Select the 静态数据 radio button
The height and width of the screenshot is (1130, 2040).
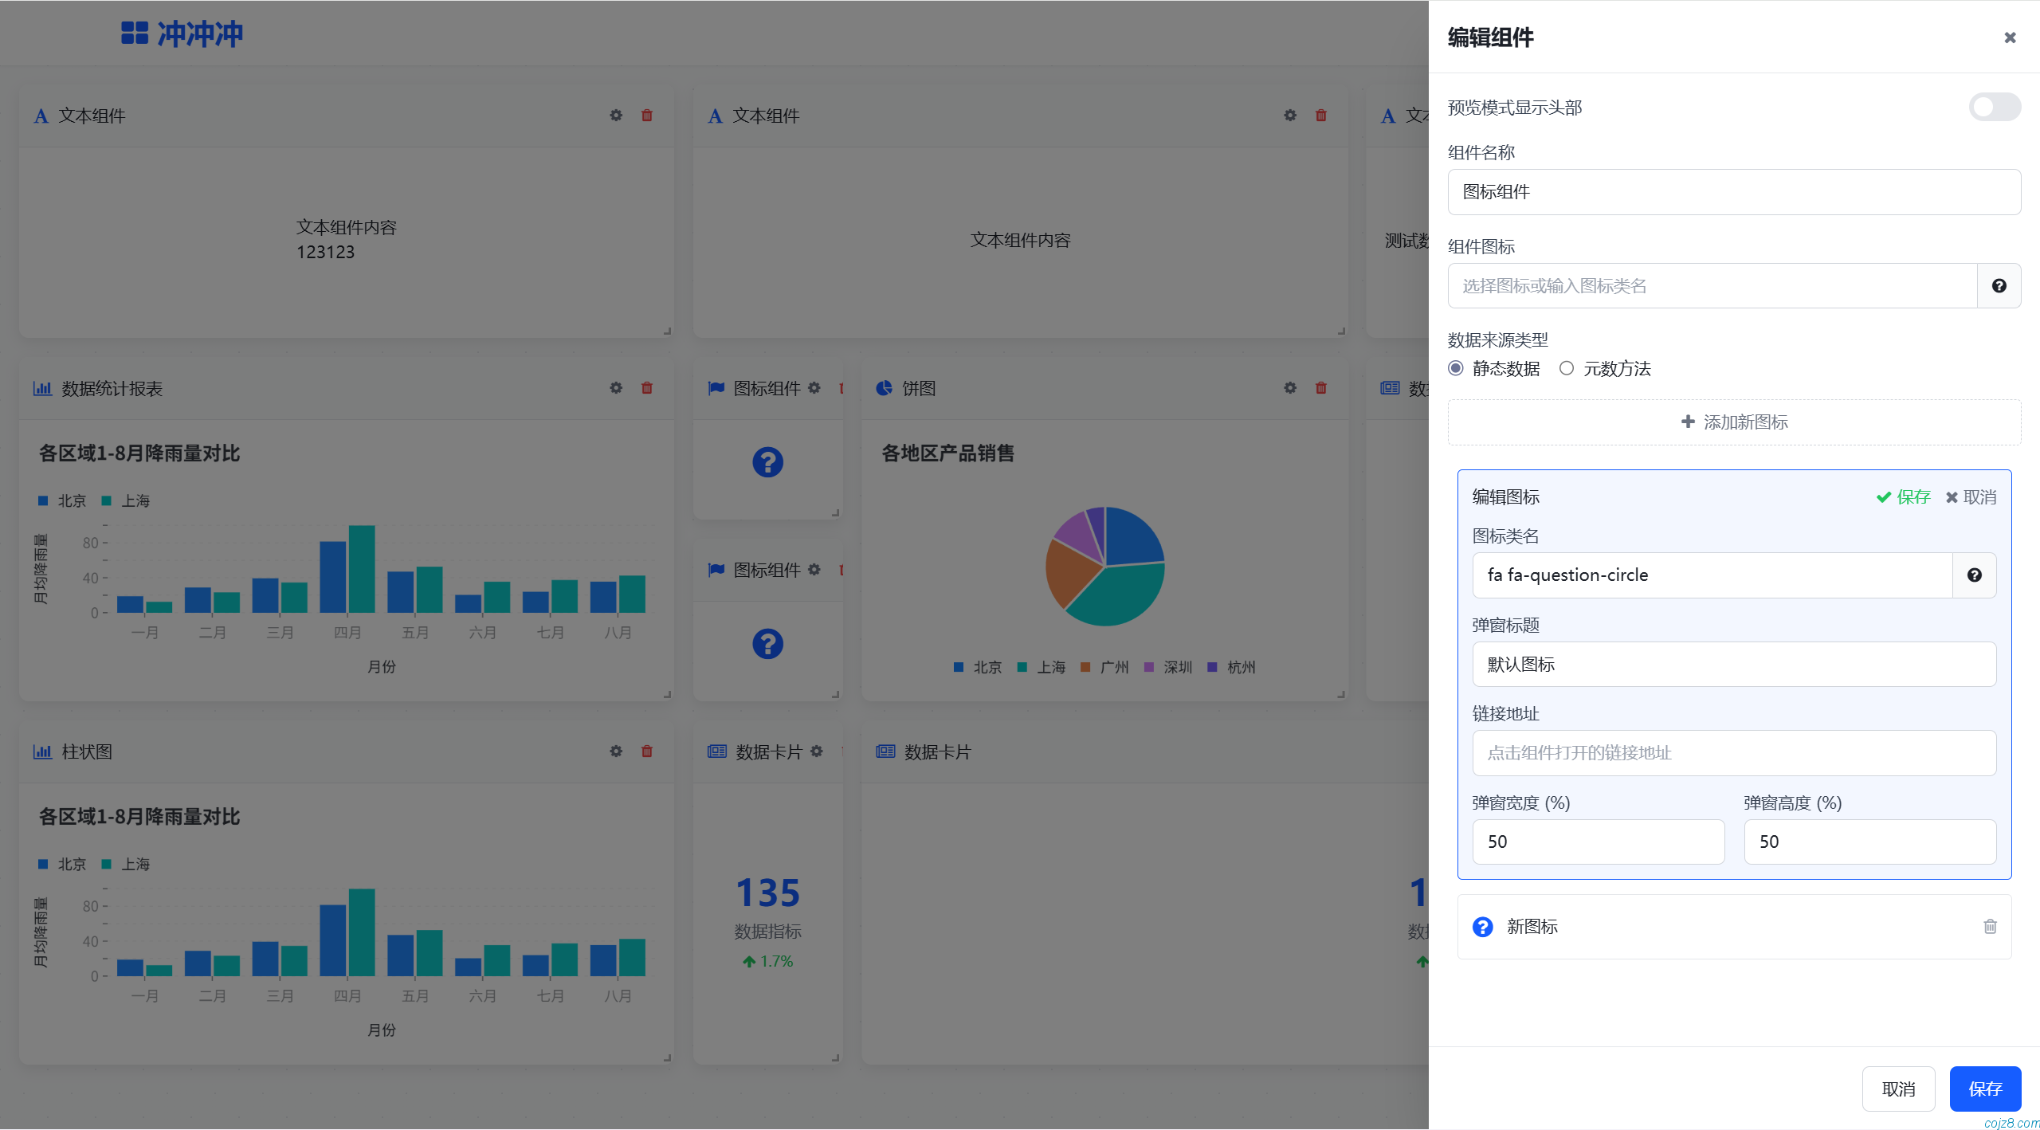(x=1456, y=368)
